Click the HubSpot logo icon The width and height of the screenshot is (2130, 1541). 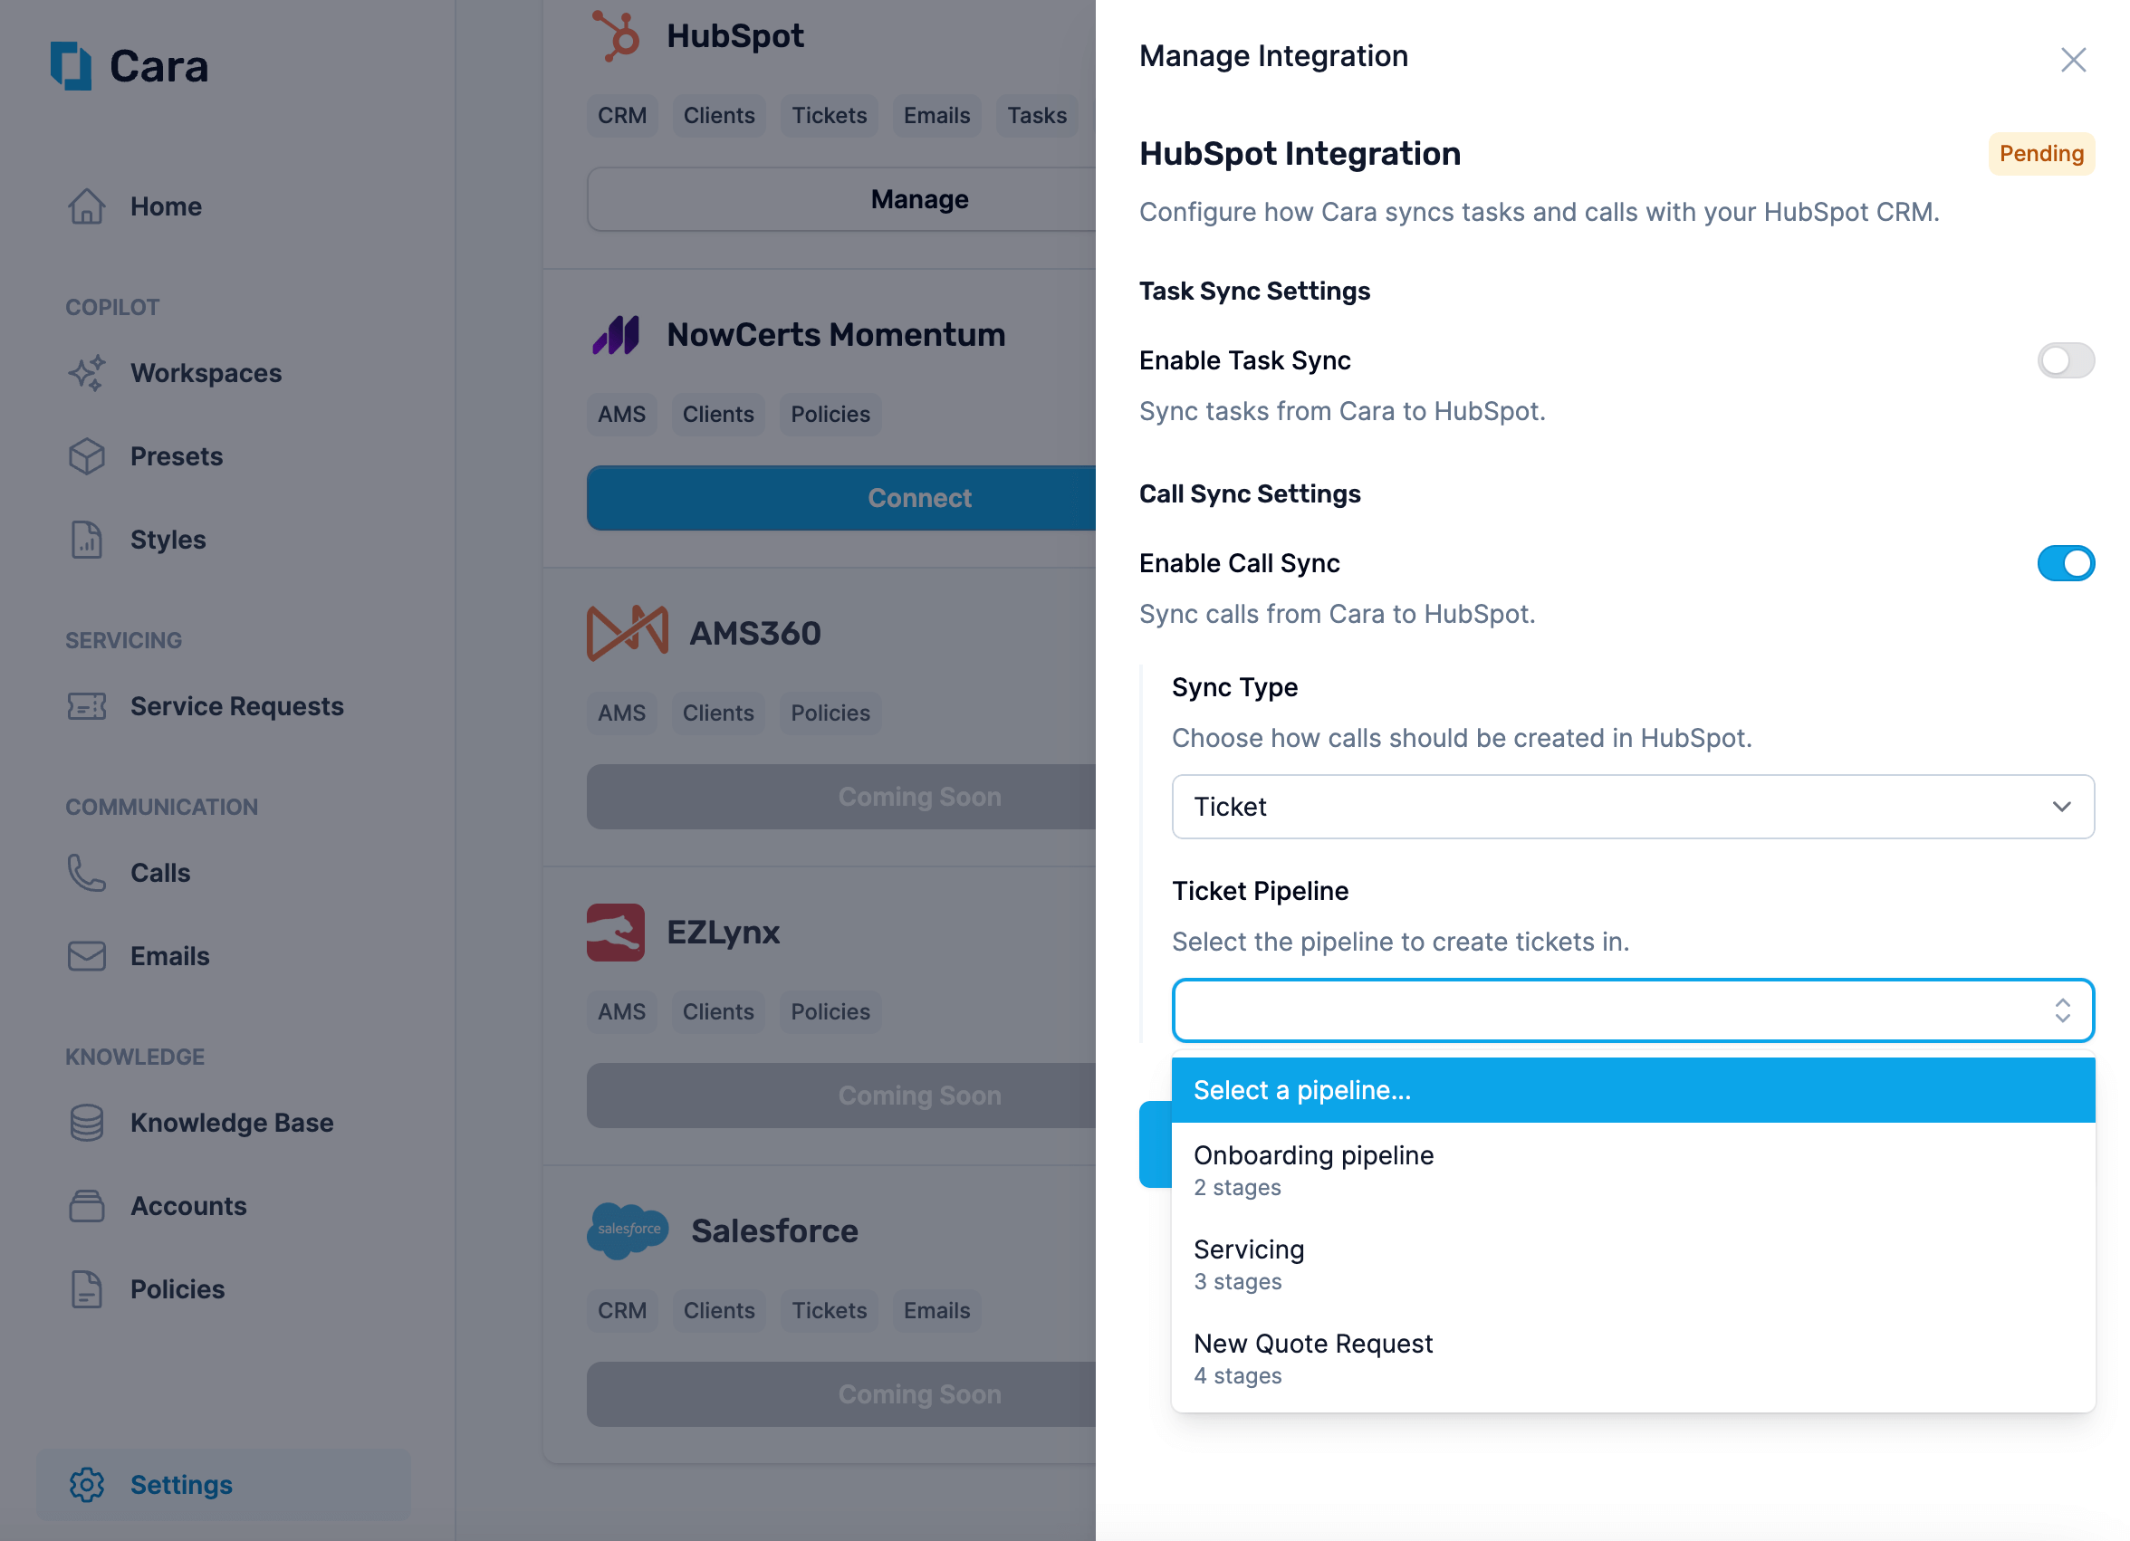[616, 35]
